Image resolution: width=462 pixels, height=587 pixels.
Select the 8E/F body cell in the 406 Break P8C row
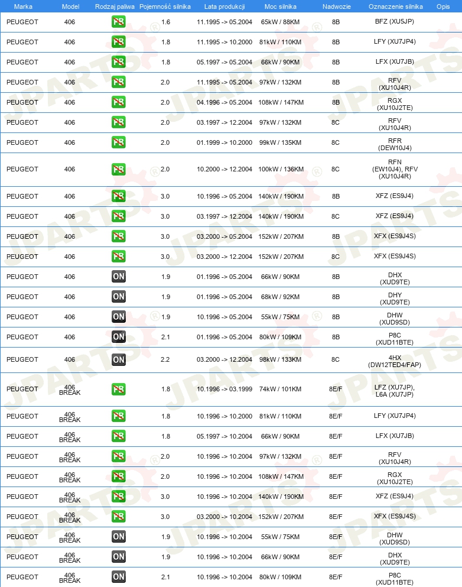tap(336, 578)
